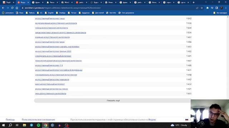Open query день искусственного интеллекта
This screenshot has width=229, height=128.
(x=50, y=94)
